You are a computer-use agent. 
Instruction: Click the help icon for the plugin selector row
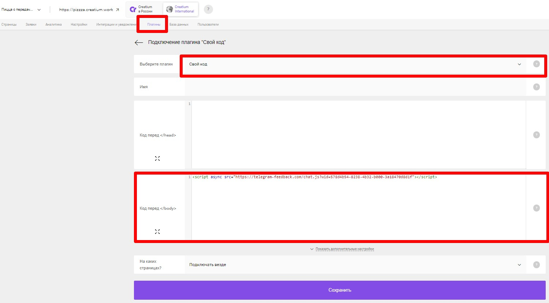pyautogui.click(x=537, y=64)
